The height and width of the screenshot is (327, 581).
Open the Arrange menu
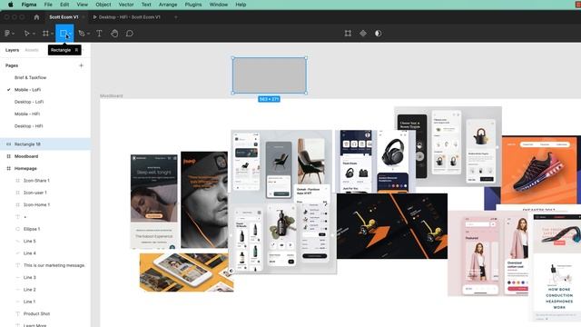168,5
